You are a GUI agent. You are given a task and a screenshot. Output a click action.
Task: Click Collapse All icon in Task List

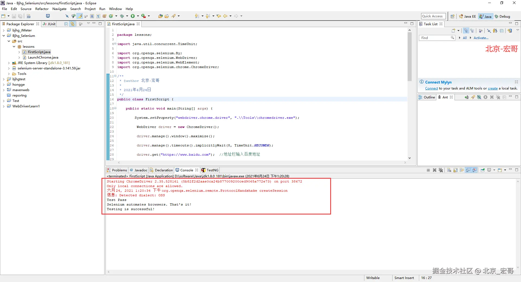click(x=502, y=31)
